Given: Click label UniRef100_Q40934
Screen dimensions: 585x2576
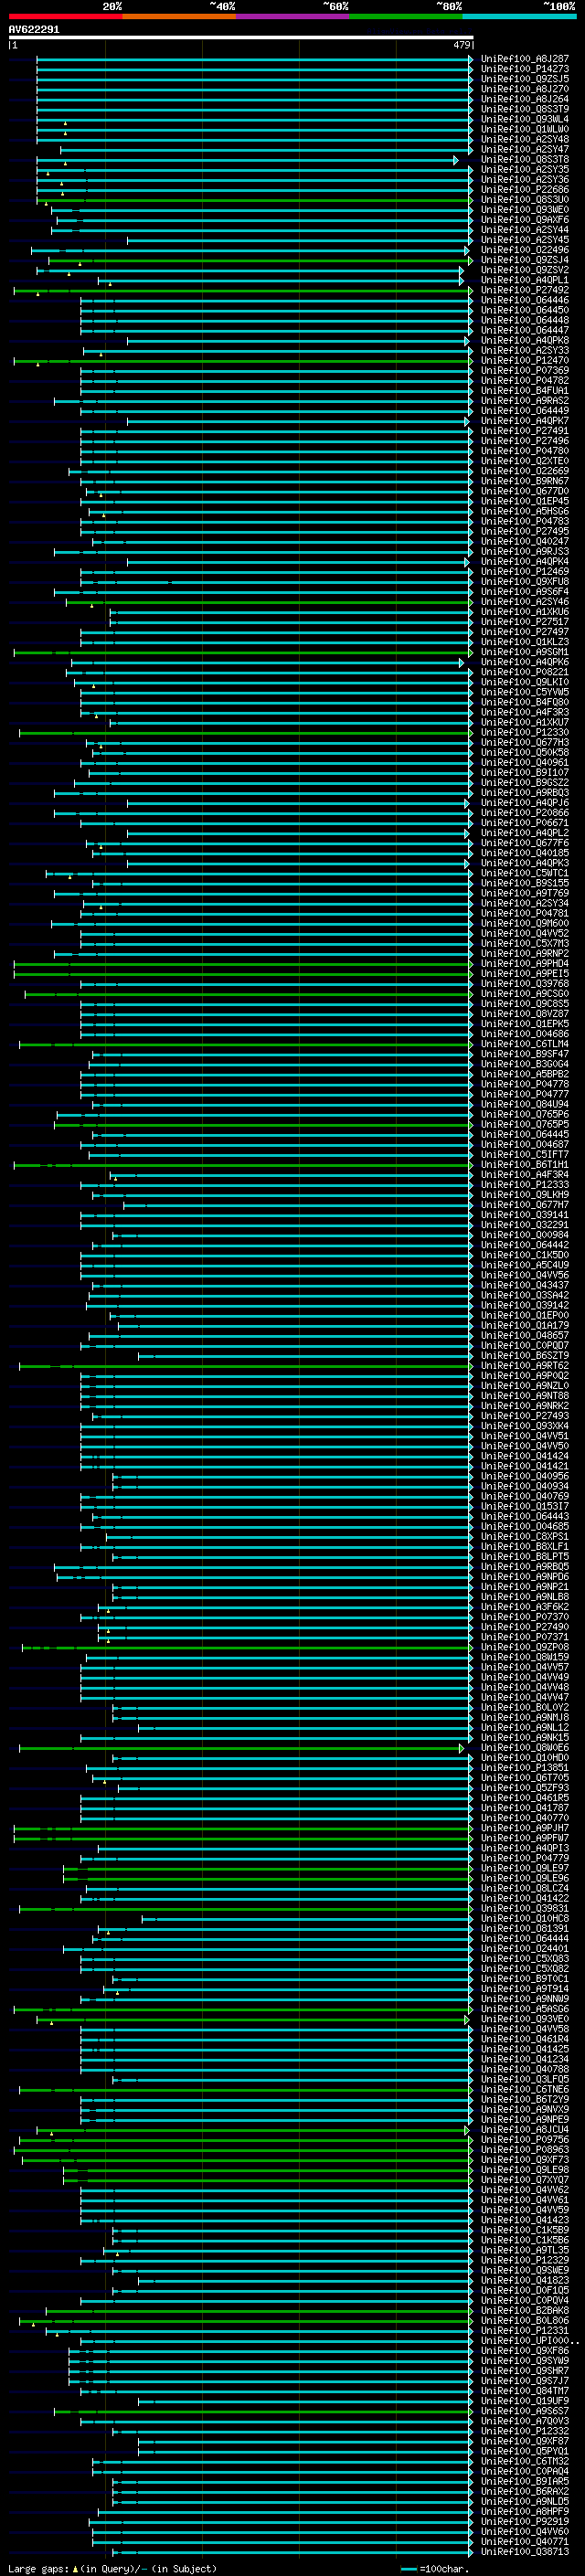Looking at the screenshot, I should 525,1486.
